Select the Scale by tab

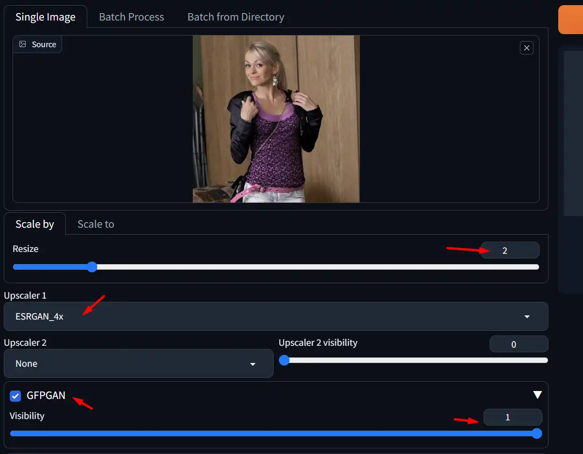click(x=35, y=224)
